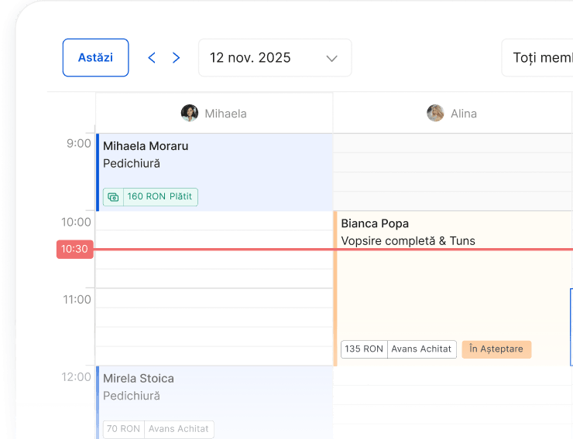
Task: Click Mihaela's avatar in column header
Action: point(190,113)
